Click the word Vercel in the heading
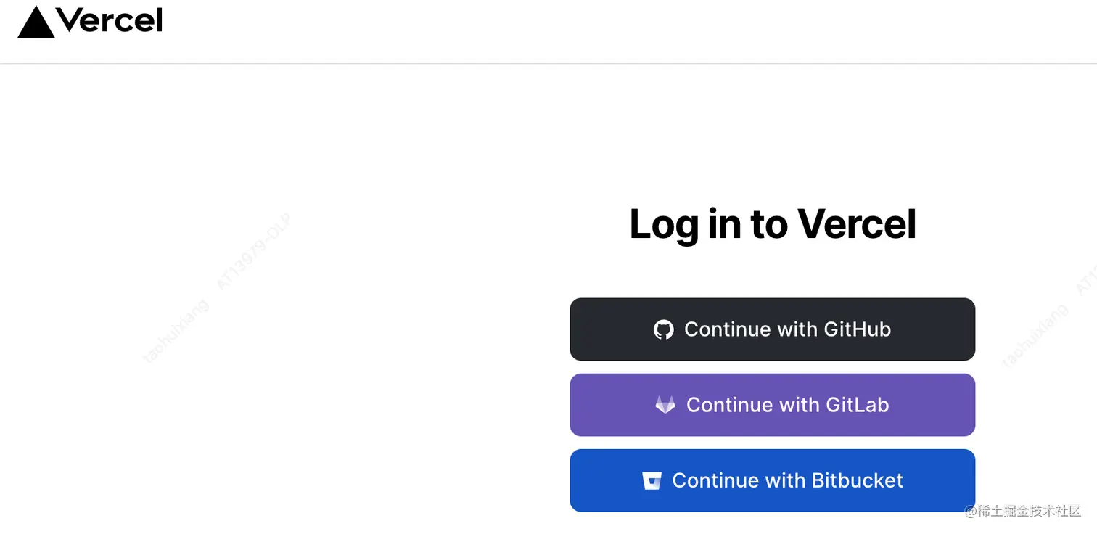 pos(857,223)
